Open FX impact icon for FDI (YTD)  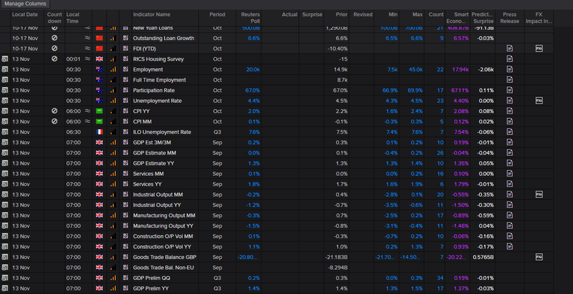539,49
